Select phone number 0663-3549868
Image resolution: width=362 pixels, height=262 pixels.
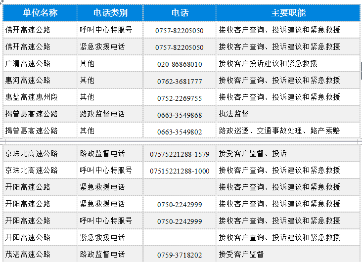click(180, 115)
